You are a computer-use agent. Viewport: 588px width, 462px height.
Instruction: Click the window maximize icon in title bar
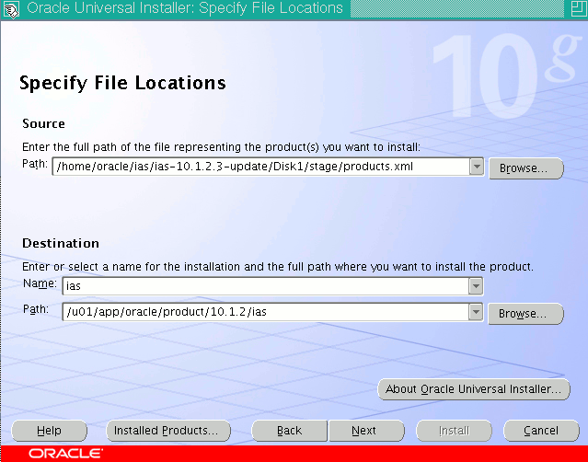[x=578, y=8]
